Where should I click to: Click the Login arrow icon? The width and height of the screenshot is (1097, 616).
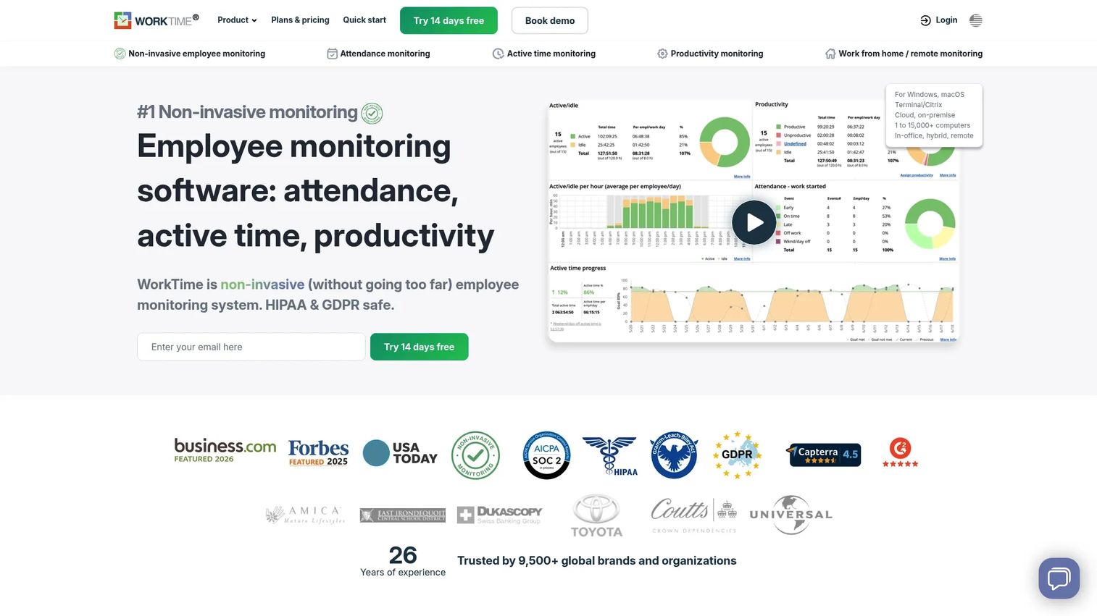[x=925, y=20]
